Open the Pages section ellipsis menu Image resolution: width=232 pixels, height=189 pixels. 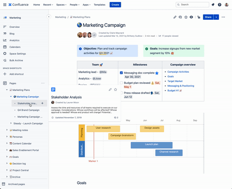click(43, 83)
